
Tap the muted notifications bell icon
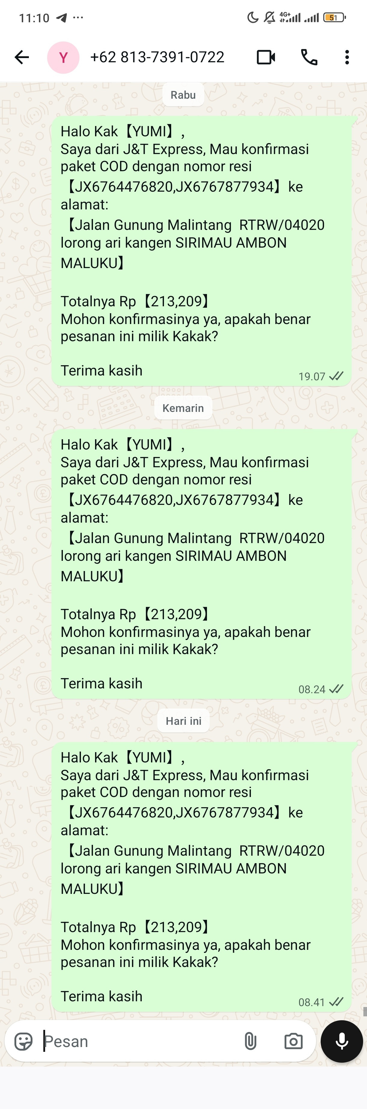(269, 18)
